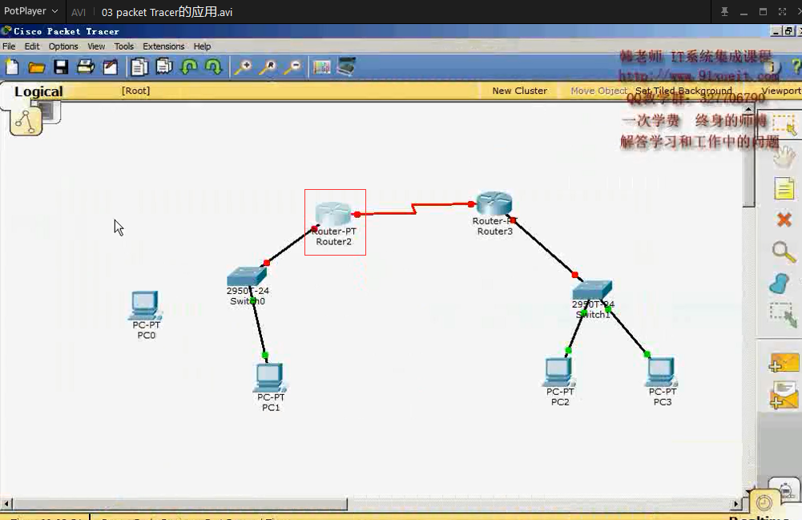
Task: Switch to the Logical workspace tab
Action: 38,91
